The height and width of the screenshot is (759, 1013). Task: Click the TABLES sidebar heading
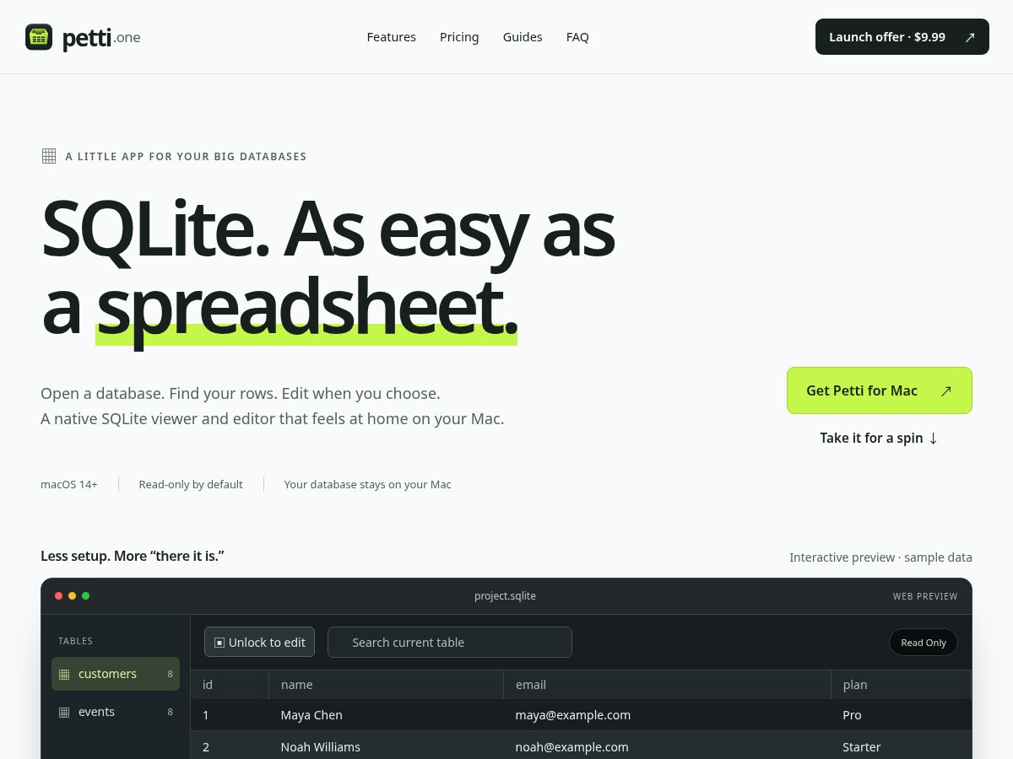[x=76, y=641]
